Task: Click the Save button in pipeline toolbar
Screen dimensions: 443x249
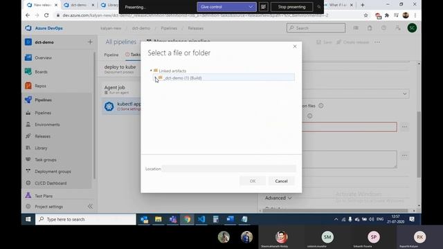Action: (324, 42)
